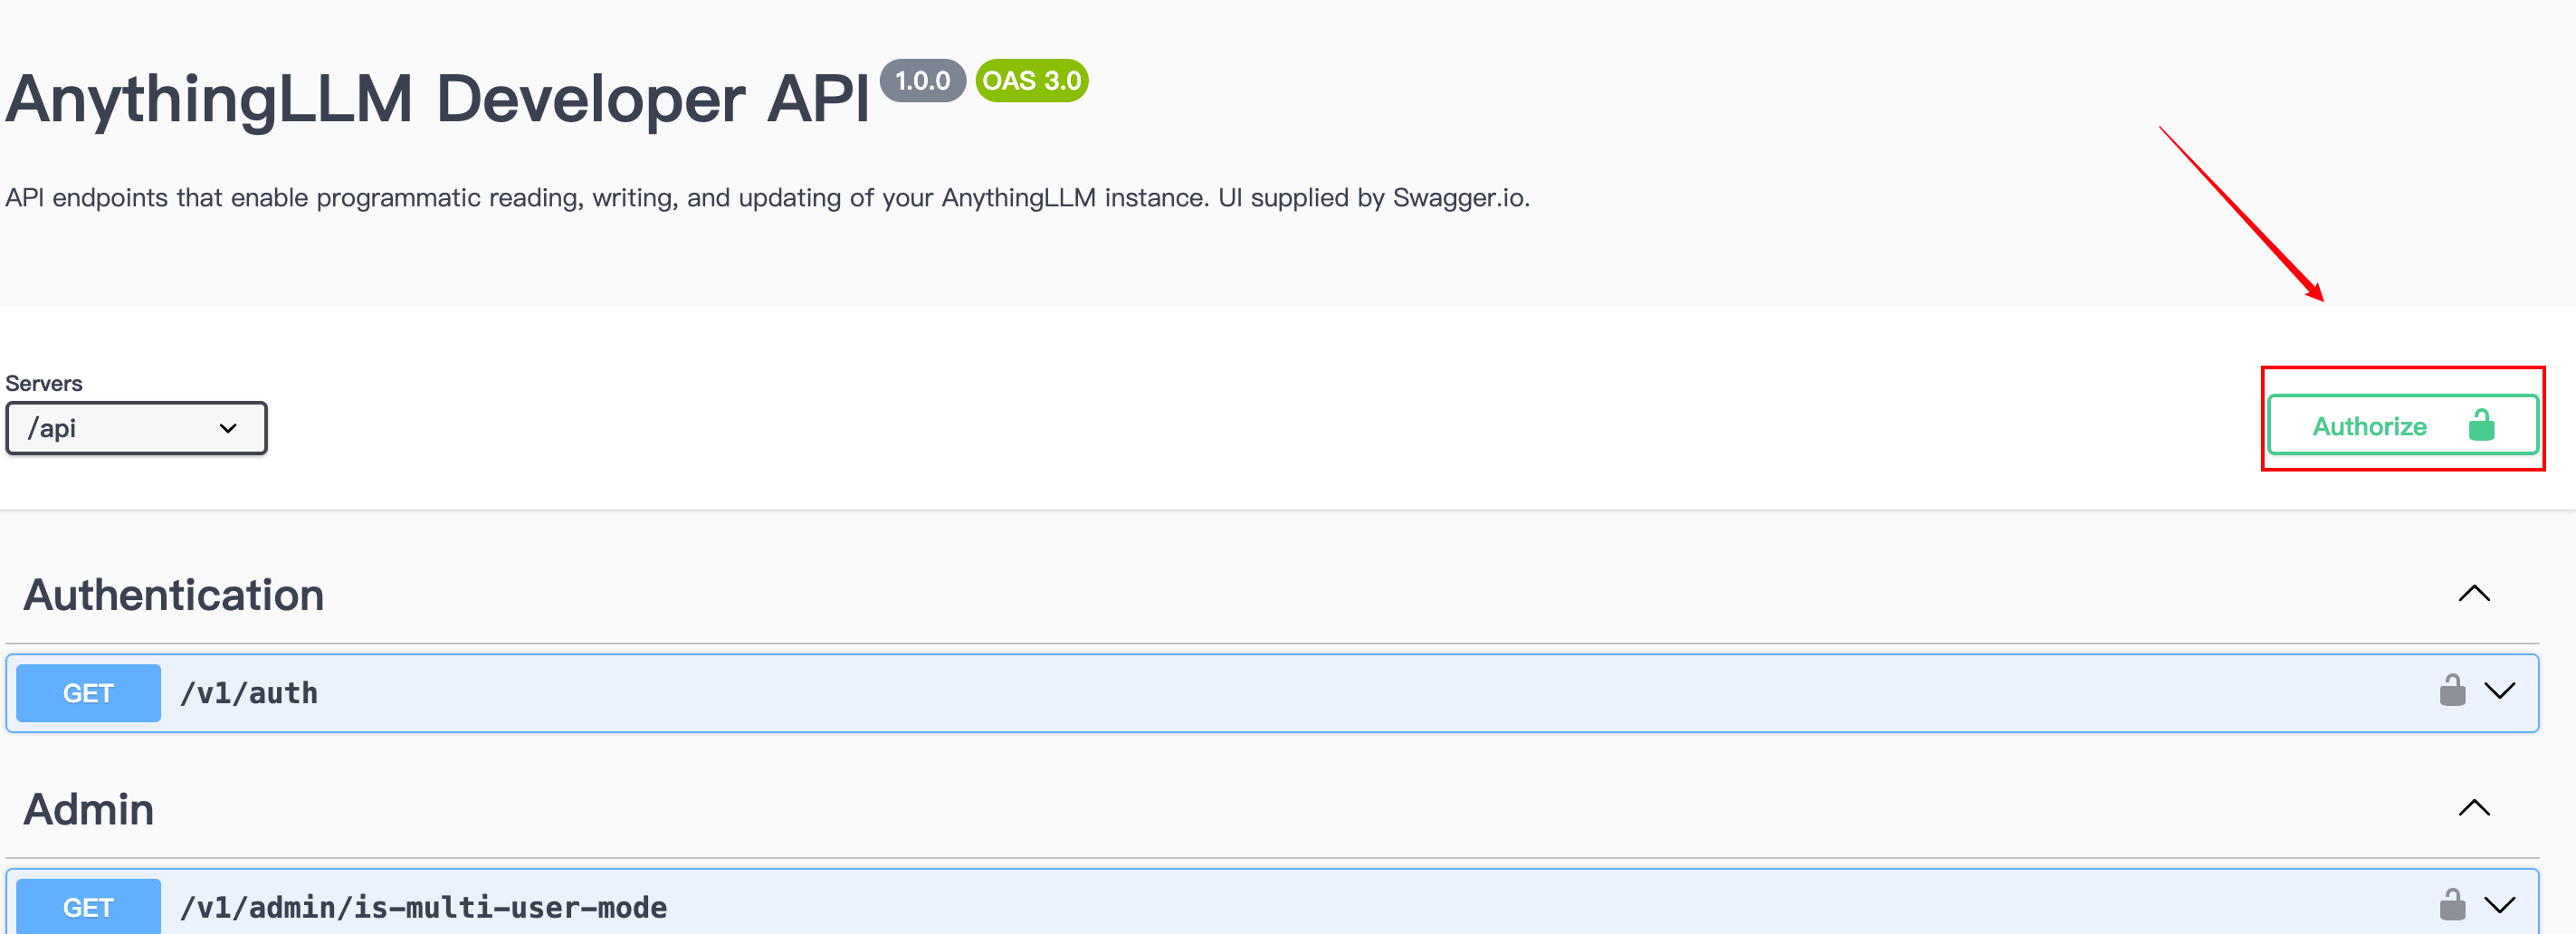Screen dimensions: 2576x934
Task: Click the Admin section heading
Action: coord(89,809)
